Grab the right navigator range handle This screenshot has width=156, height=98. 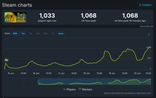151,82
